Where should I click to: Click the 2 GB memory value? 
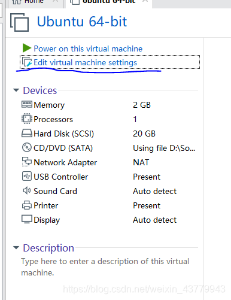[x=142, y=105]
